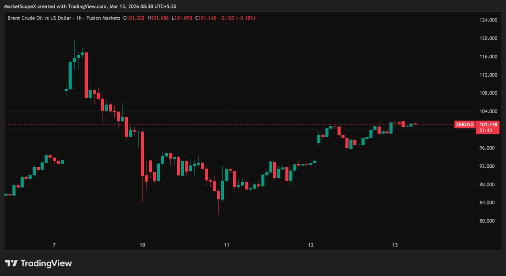Click the open value O101.328
This screenshot has height=276, width=506.
point(134,18)
